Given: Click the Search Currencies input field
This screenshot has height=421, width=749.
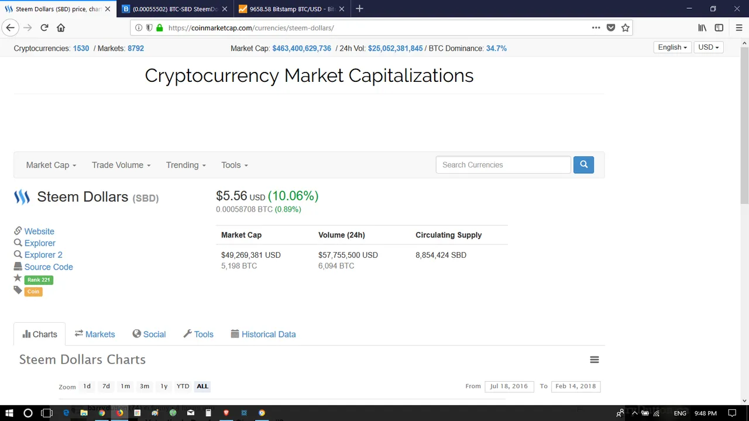Looking at the screenshot, I should [x=503, y=165].
